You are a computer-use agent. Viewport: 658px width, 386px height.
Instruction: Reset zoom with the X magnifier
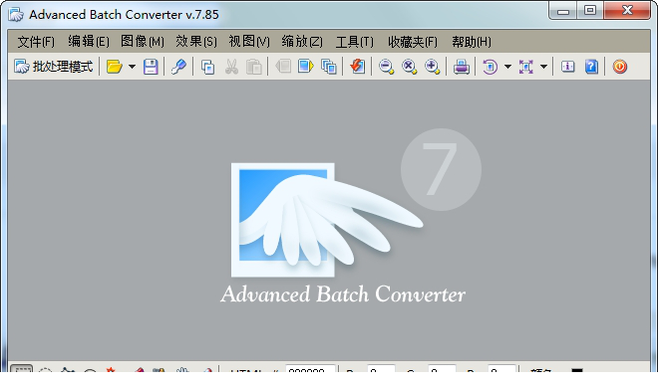[x=409, y=67]
